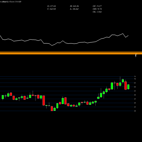Image resolution: width=142 pixels, height=142 pixels.
Task: Click the OL: 1.64 reading
Action: [x=97, y=12]
